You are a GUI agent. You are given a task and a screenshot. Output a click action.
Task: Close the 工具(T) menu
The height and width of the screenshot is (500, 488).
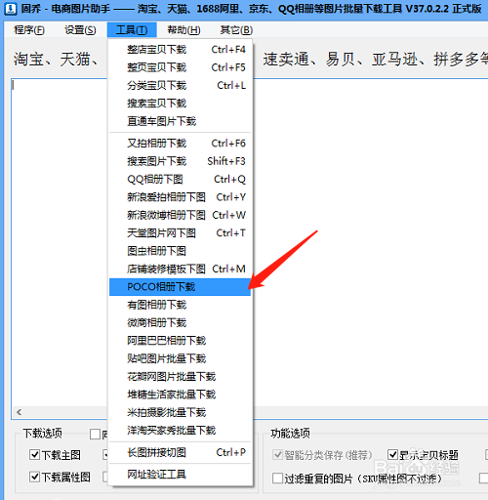[132, 30]
